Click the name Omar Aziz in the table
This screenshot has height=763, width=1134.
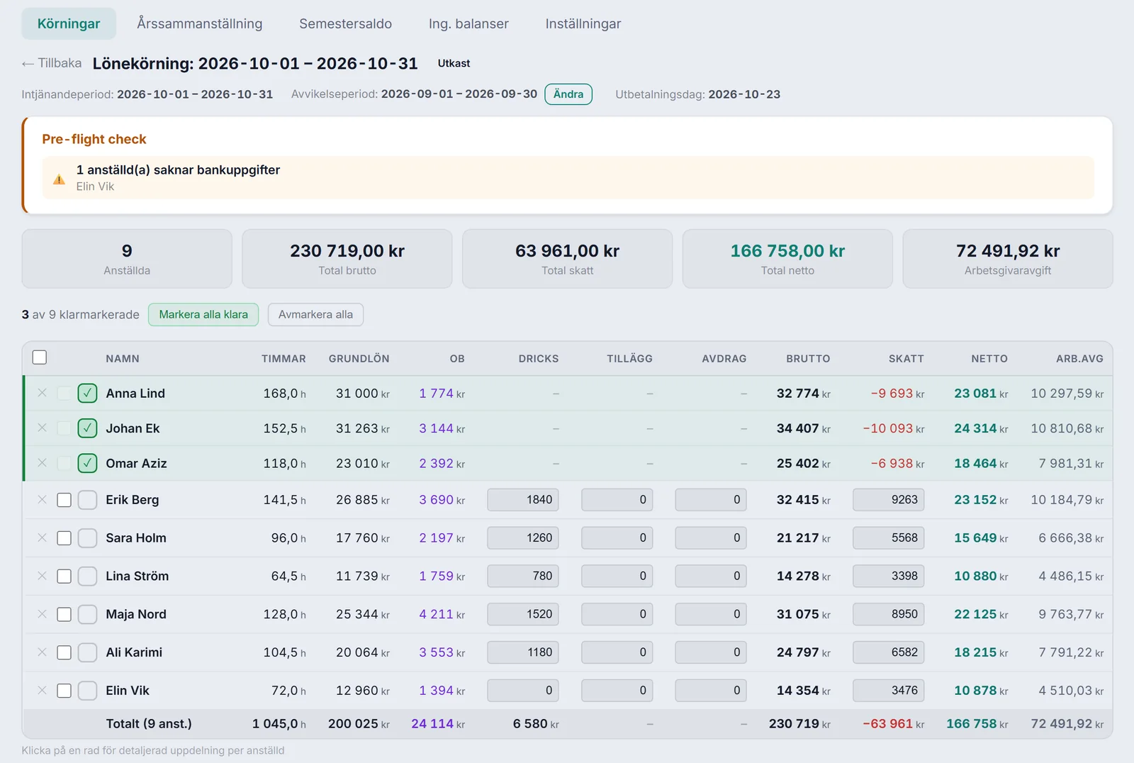[136, 464]
